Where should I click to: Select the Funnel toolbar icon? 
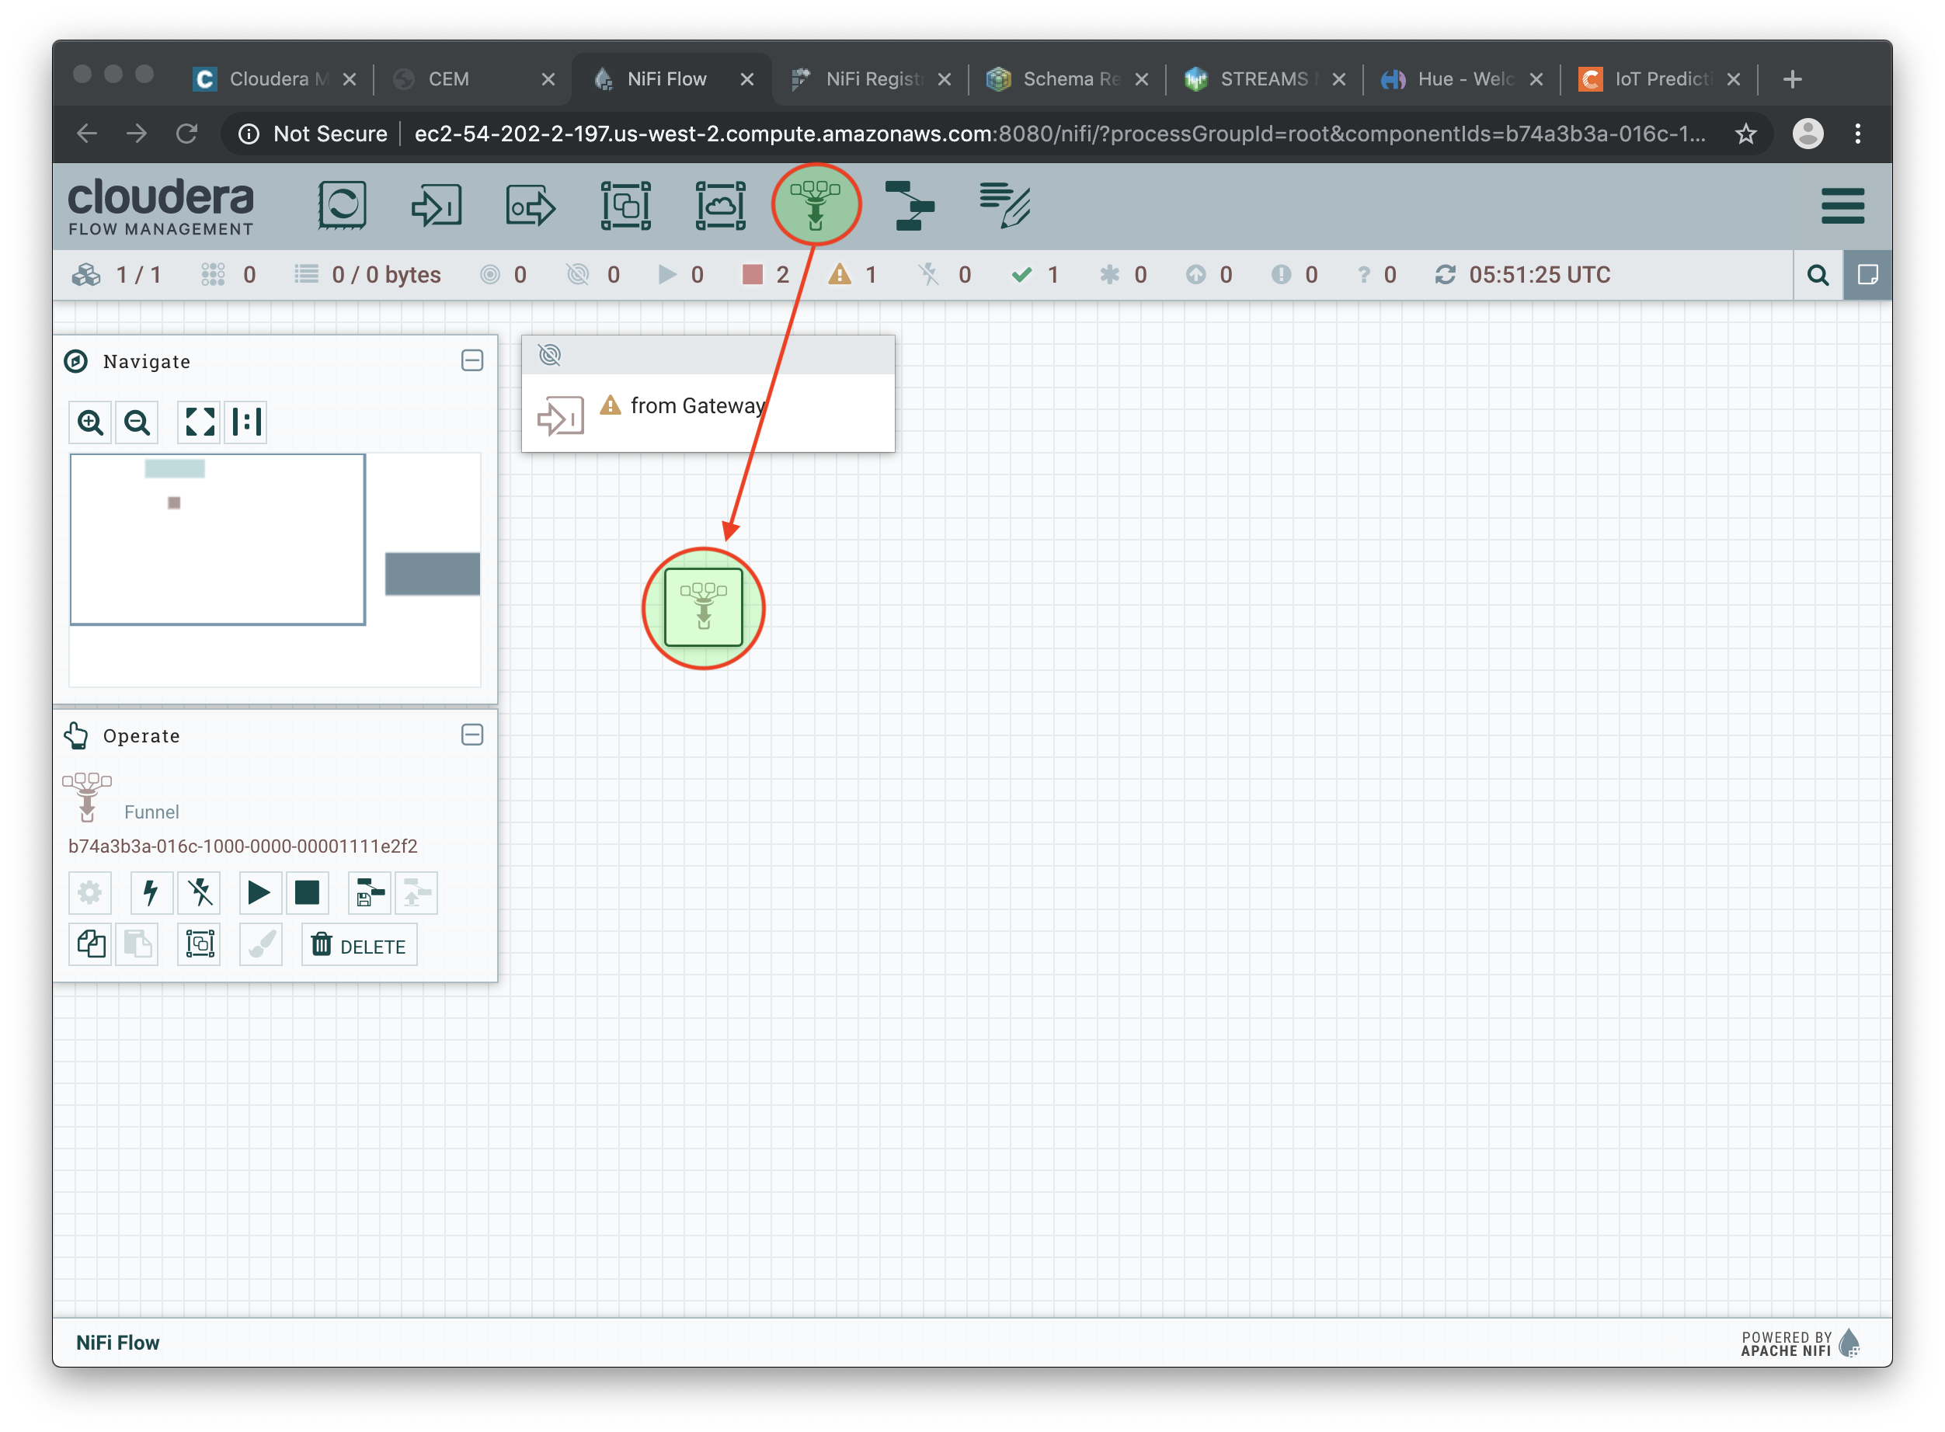[815, 206]
